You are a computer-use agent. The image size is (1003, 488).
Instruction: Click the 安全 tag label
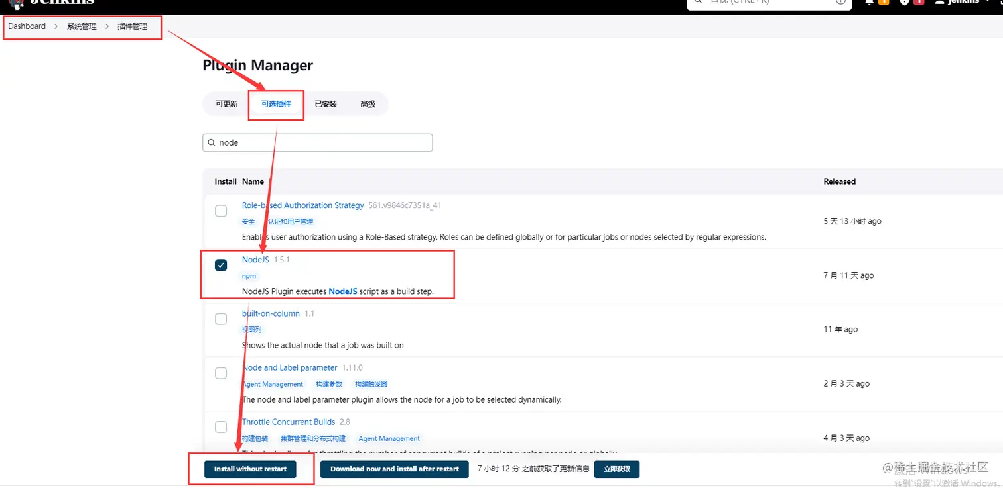pos(248,222)
